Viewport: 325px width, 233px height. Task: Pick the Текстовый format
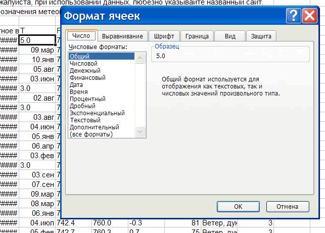pos(85,120)
